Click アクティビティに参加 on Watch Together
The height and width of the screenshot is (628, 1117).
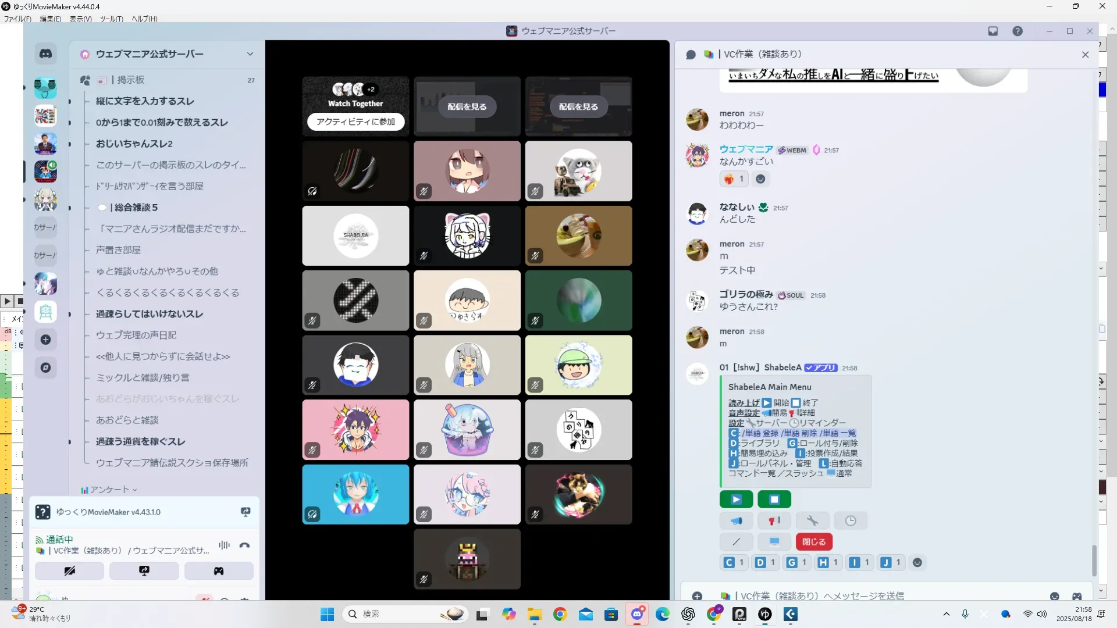355,122
